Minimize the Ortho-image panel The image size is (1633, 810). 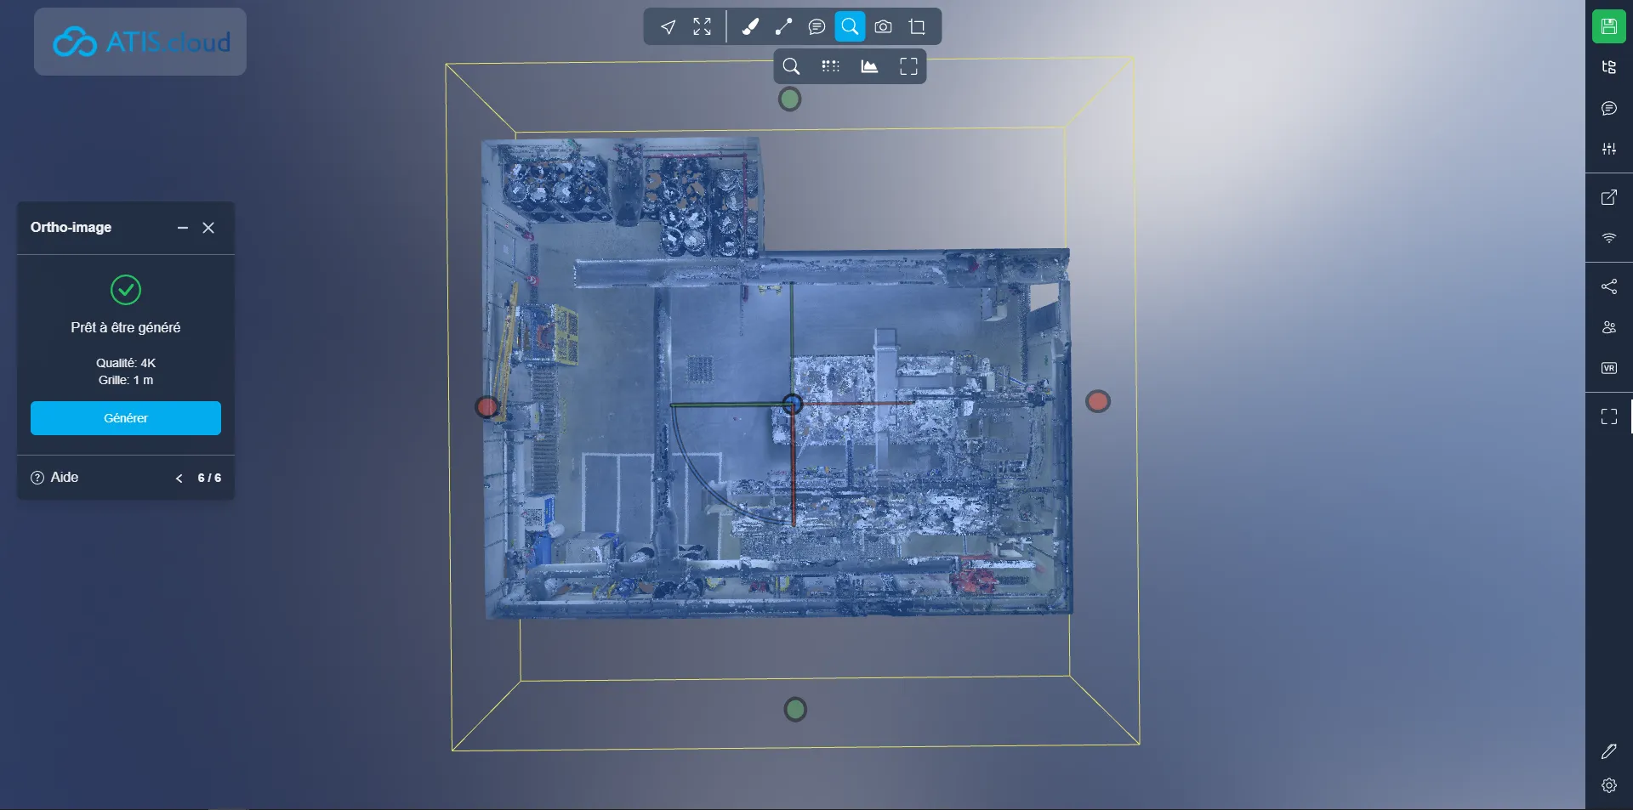[x=182, y=228]
